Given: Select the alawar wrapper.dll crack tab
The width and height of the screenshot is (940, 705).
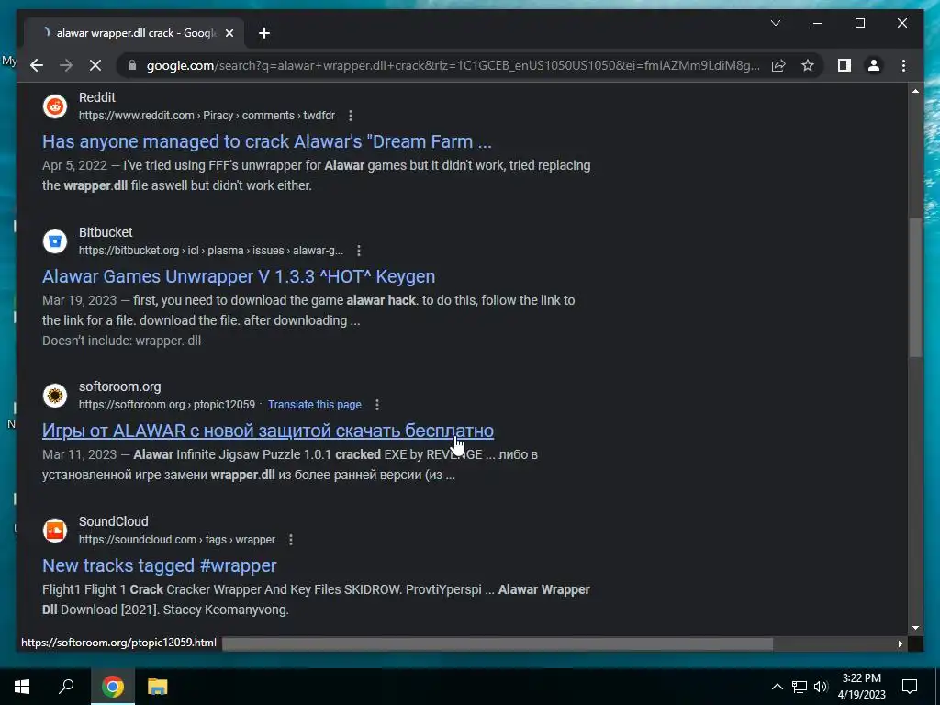Looking at the screenshot, I should (x=135, y=33).
